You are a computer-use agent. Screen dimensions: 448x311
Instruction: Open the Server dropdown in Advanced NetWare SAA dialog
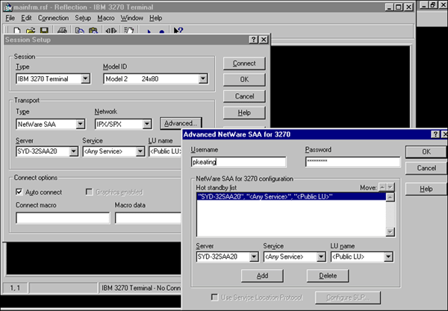(254, 257)
